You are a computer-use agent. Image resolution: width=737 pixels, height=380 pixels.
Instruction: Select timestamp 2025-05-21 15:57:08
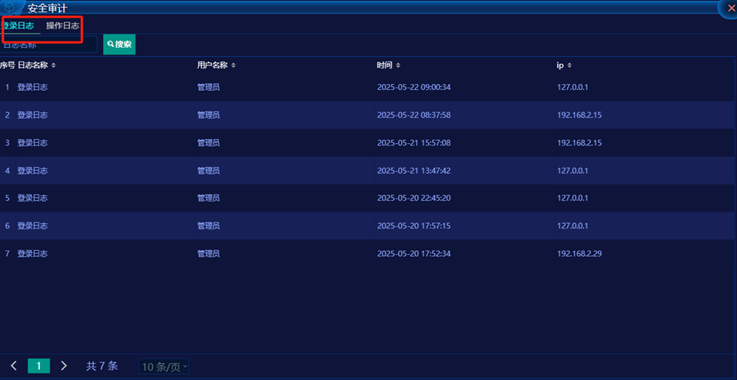[414, 142]
